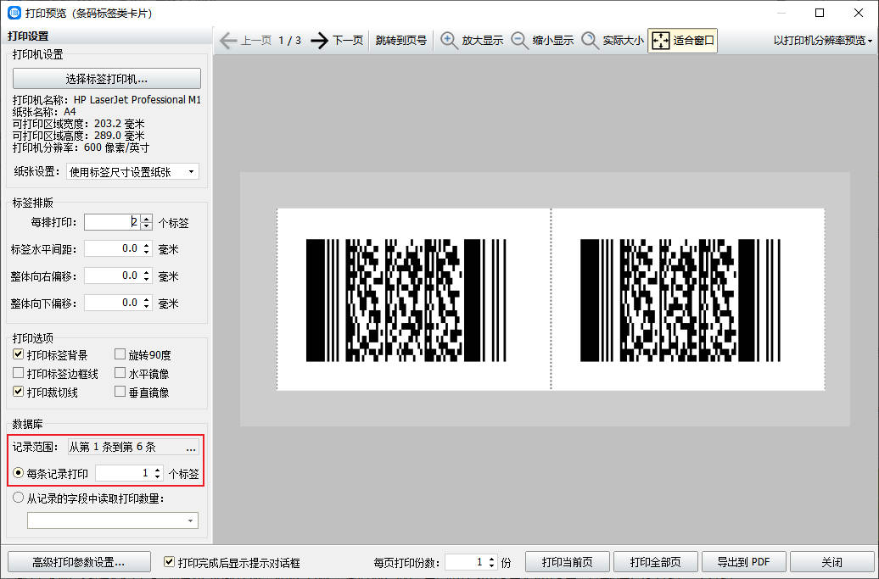The width and height of the screenshot is (879, 579).
Task: Increase labels per row with up stepper
Action: pos(146,219)
